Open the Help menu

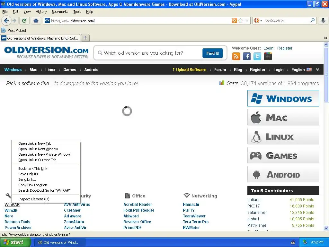(89, 12)
